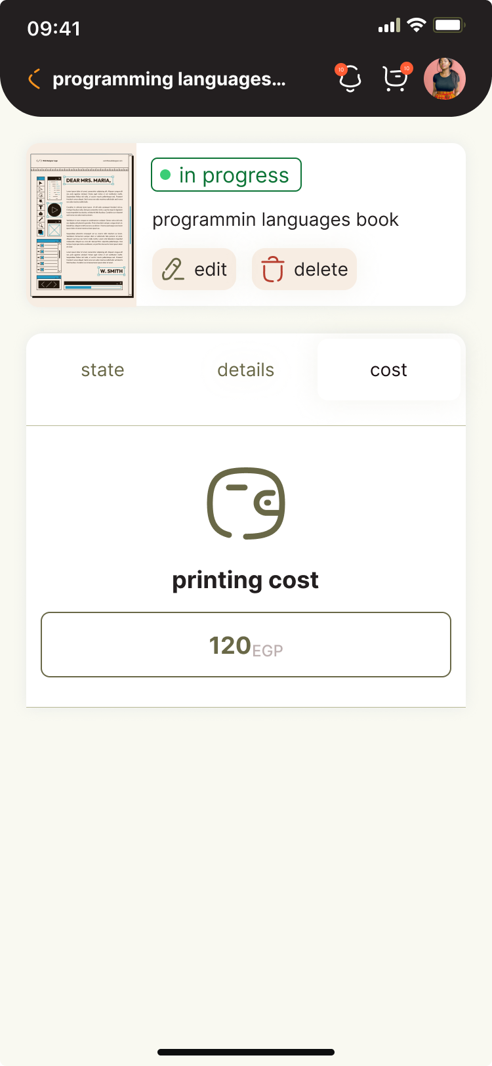The height and width of the screenshot is (1066, 492).
Task: Tap the battery status icon
Action: [449, 26]
